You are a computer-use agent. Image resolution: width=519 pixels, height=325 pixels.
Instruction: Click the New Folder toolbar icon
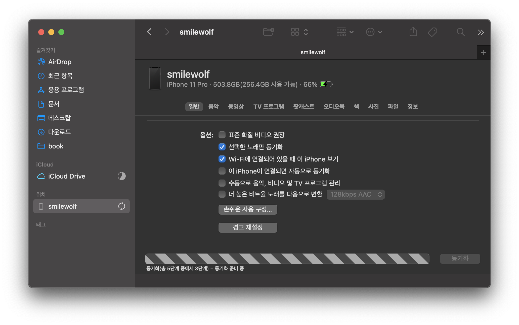[268, 32]
